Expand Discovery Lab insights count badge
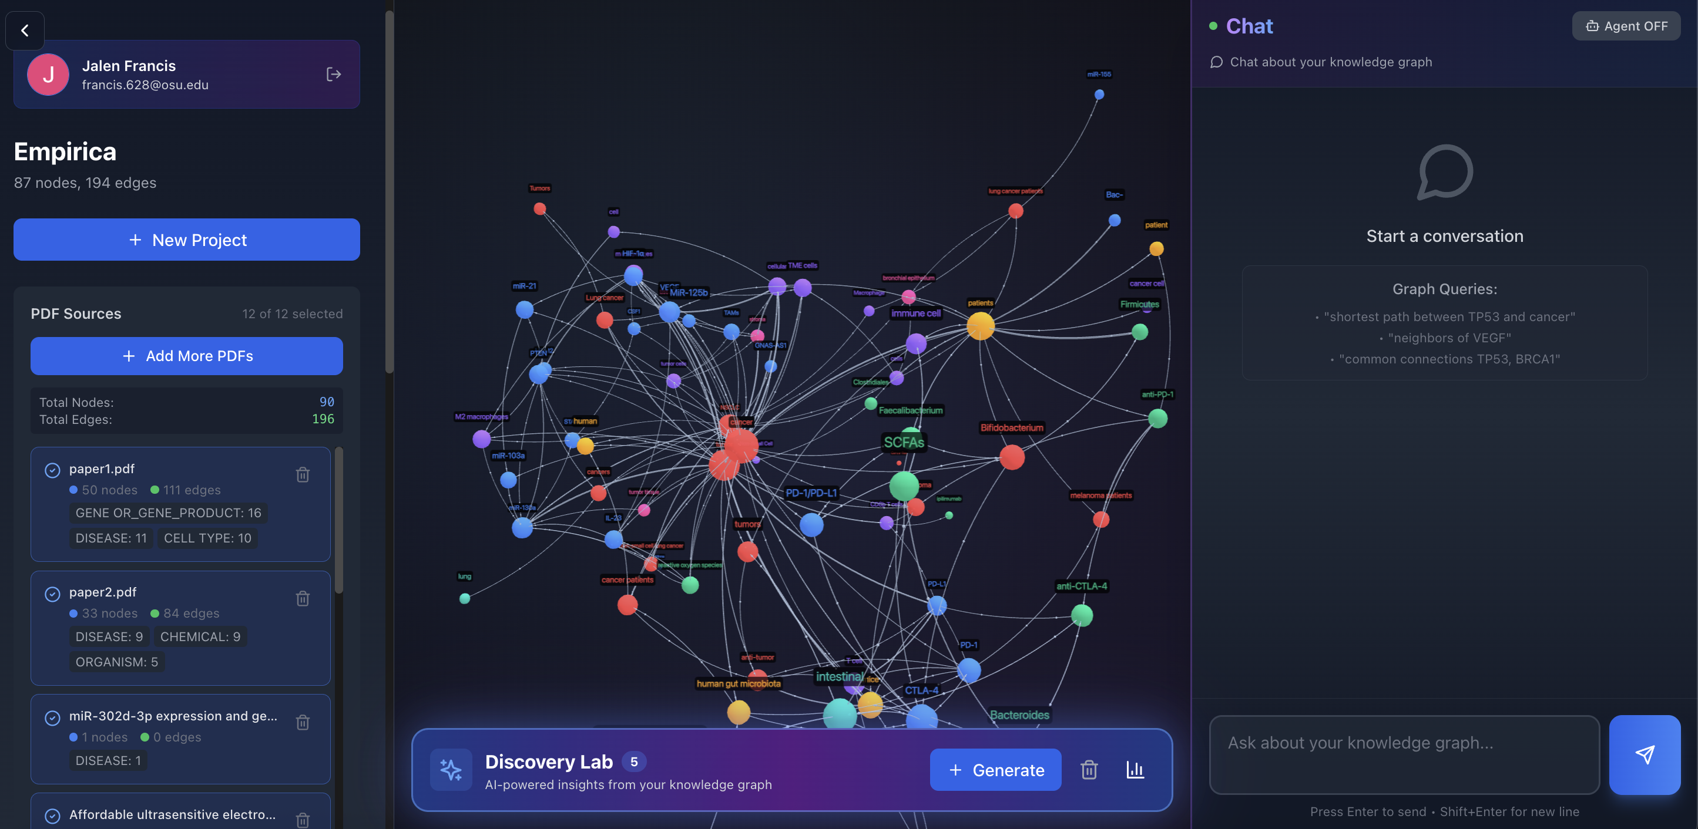 point(633,761)
